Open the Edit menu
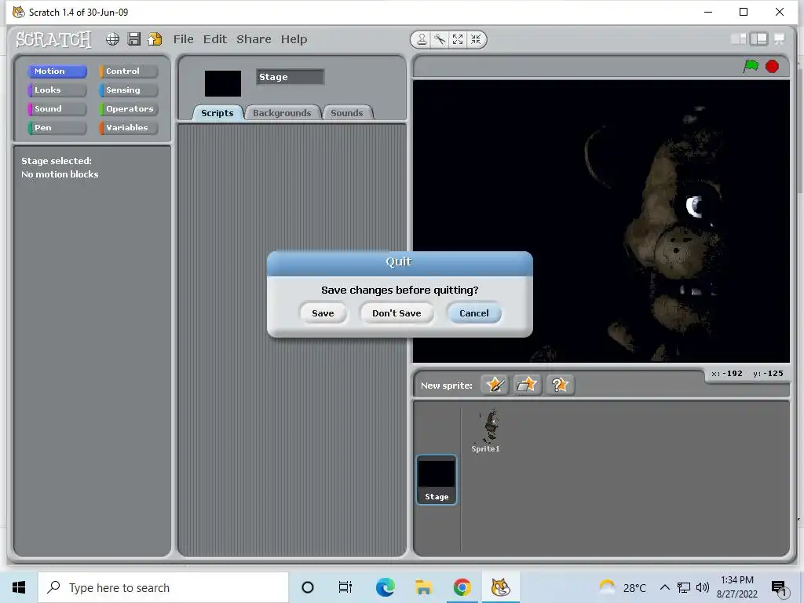Viewport: 804px width, 603px height. tap(215, 39)
